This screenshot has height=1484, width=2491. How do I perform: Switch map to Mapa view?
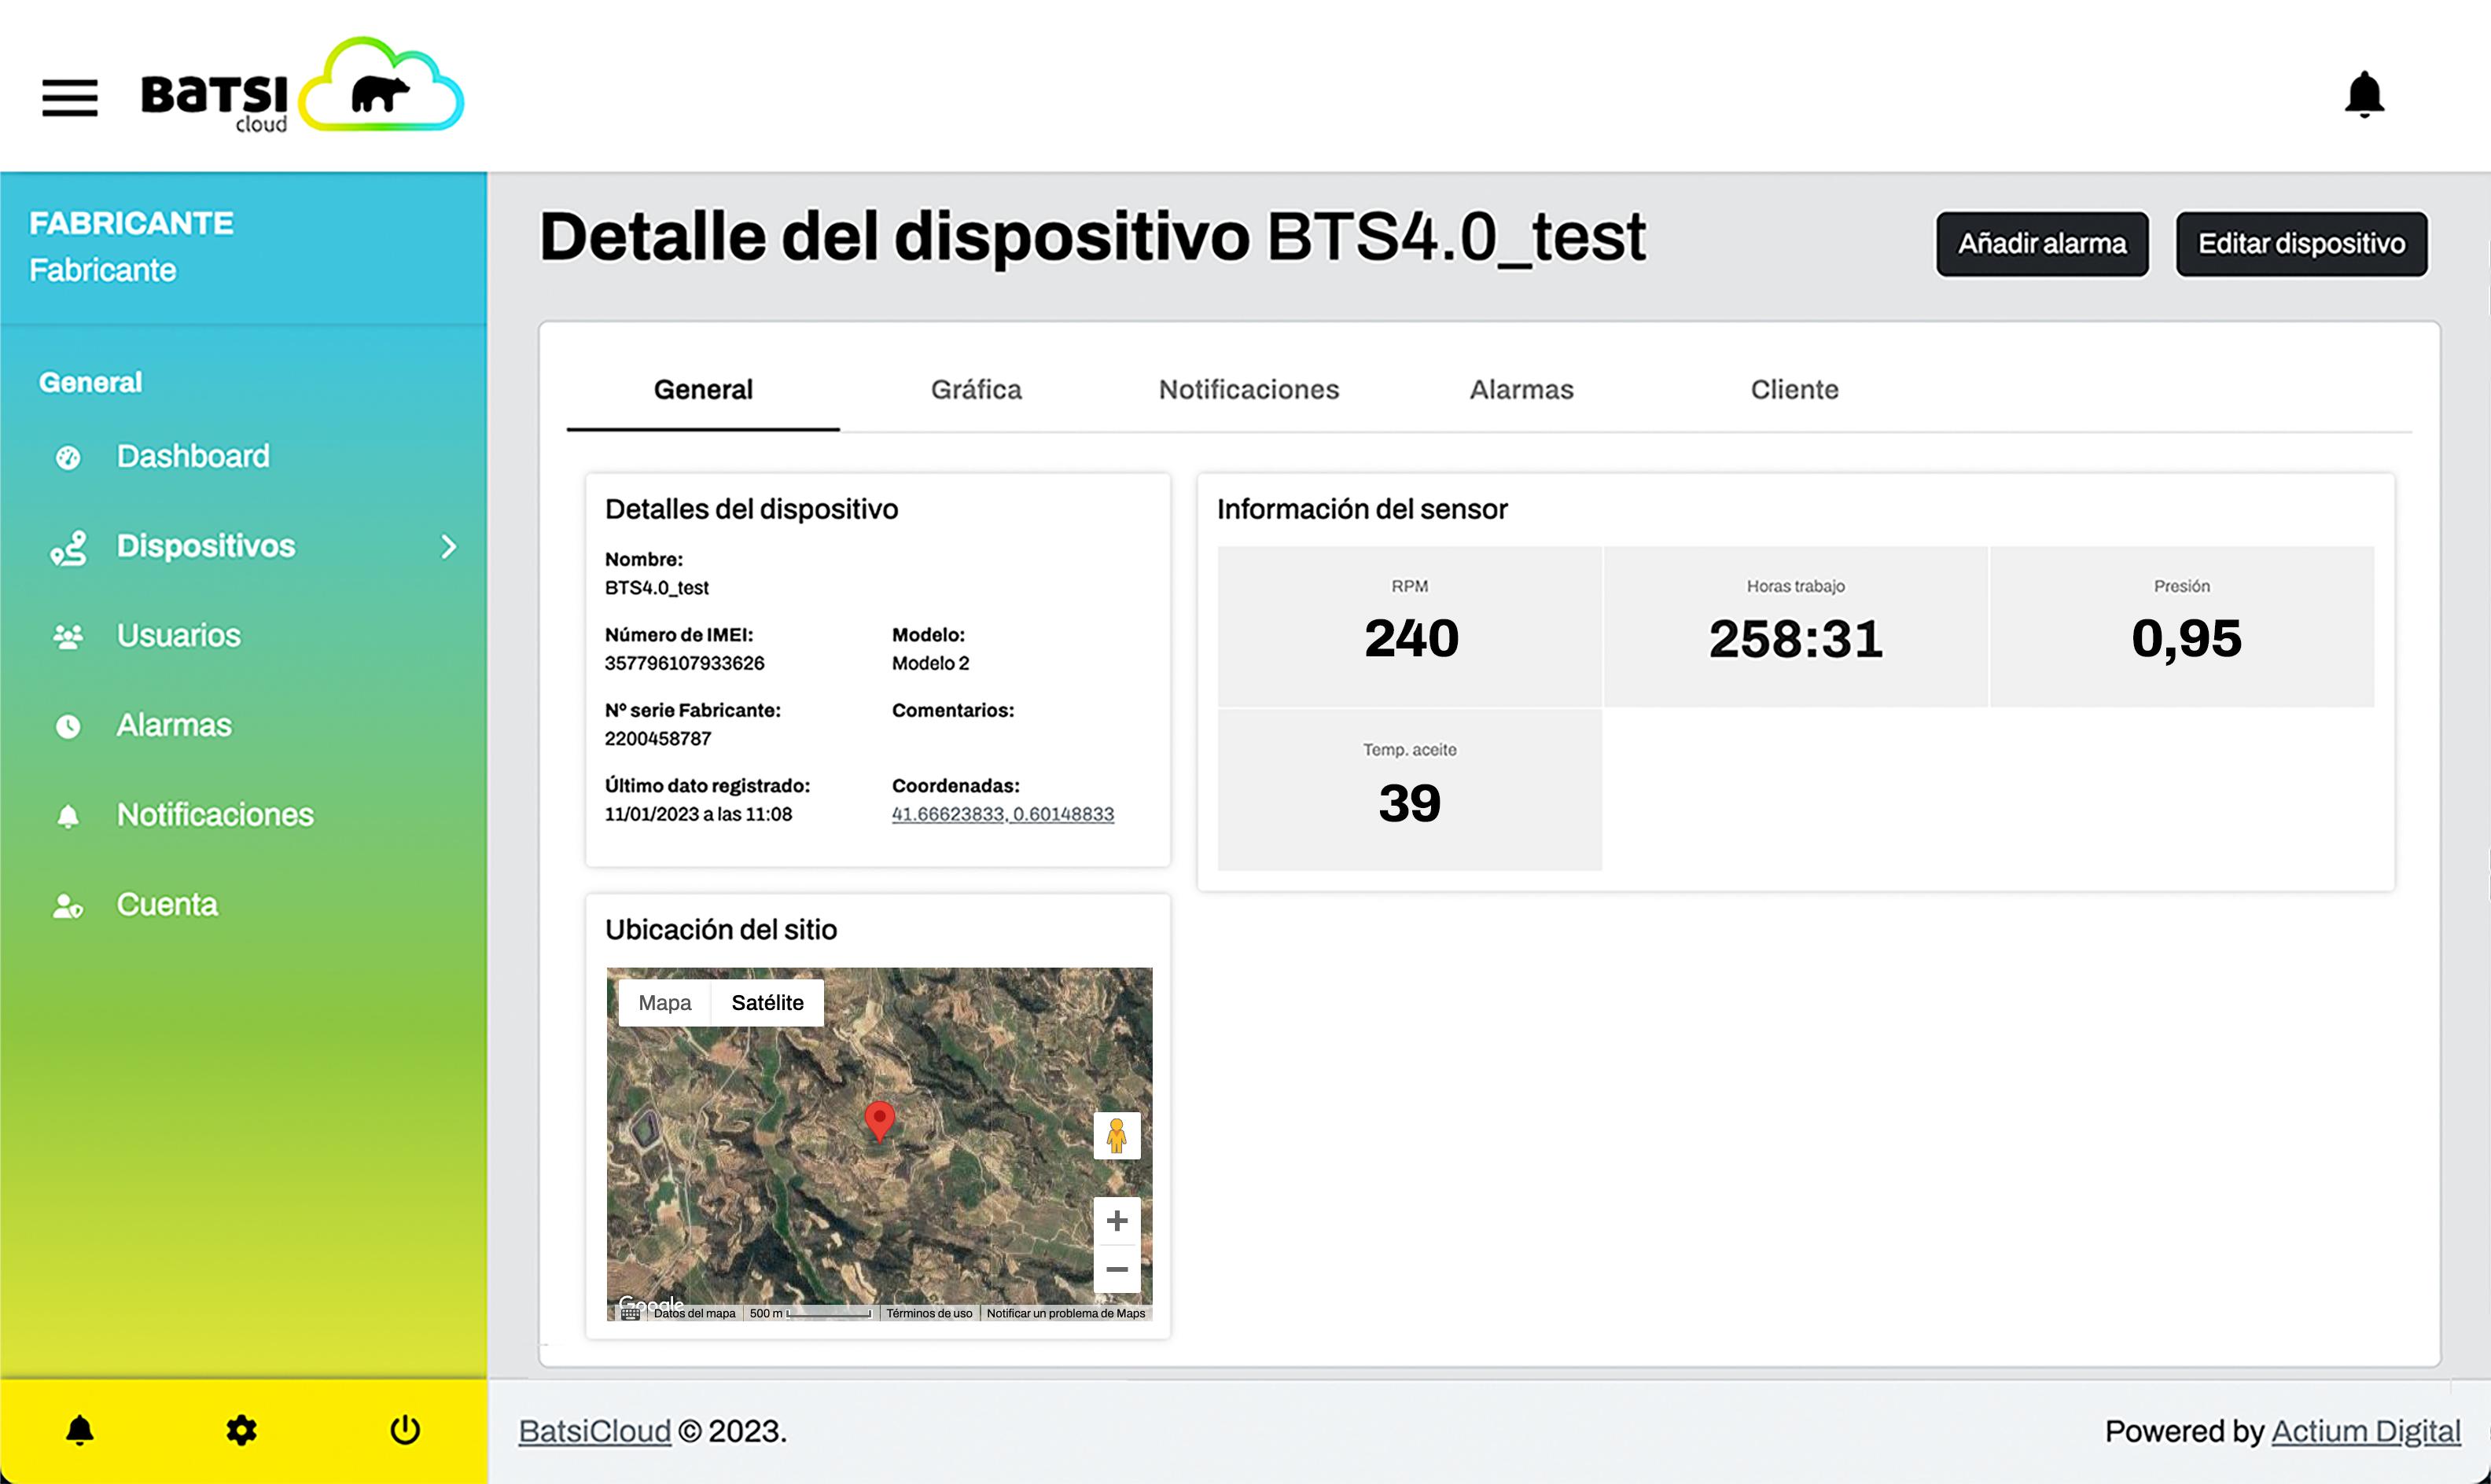coord(664,1003)
